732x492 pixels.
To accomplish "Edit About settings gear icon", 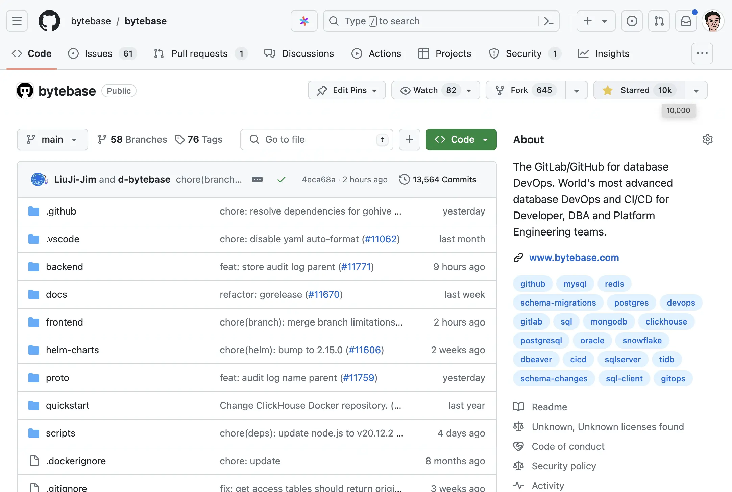I will 707,139.
